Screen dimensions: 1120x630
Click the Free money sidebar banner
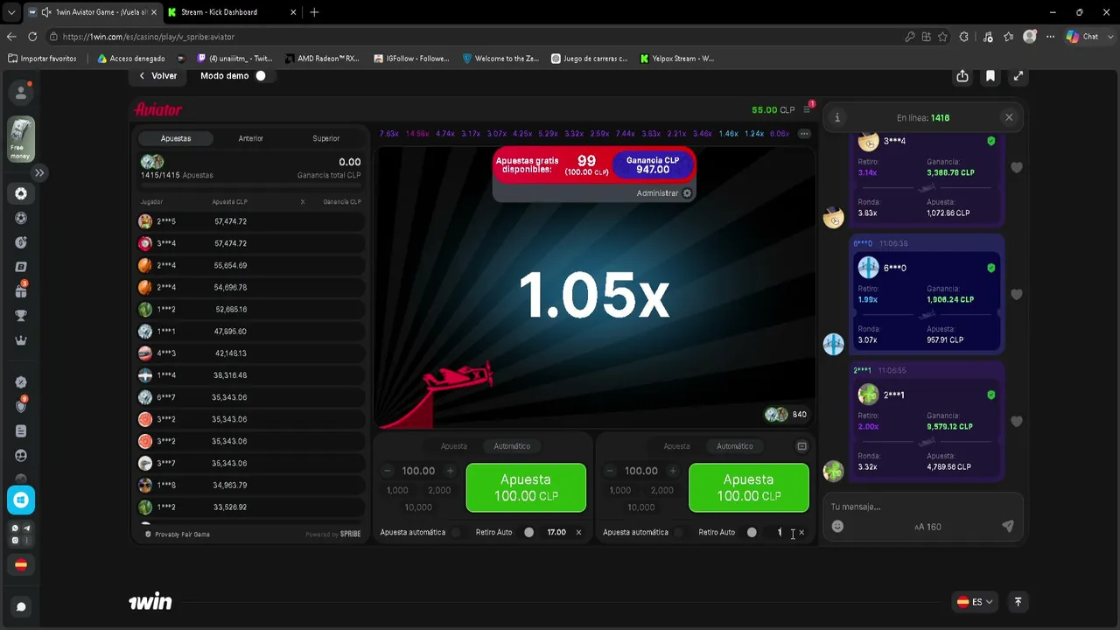(x=21, y=138)
